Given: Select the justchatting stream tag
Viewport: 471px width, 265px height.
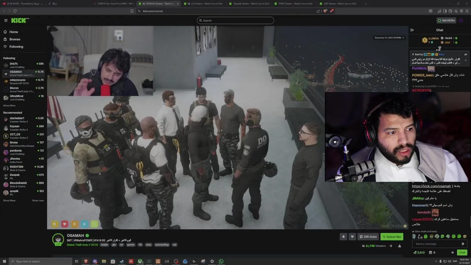Looking at the screenshot, I should pos(162,245).
